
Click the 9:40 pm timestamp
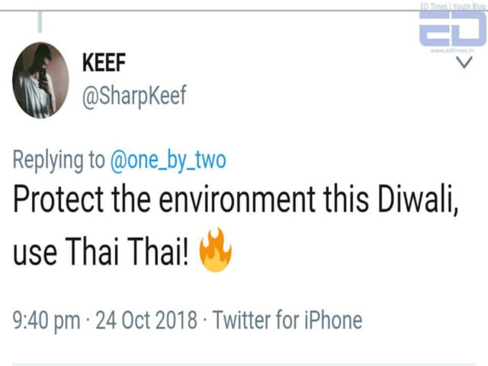click(x=46, y=320)
